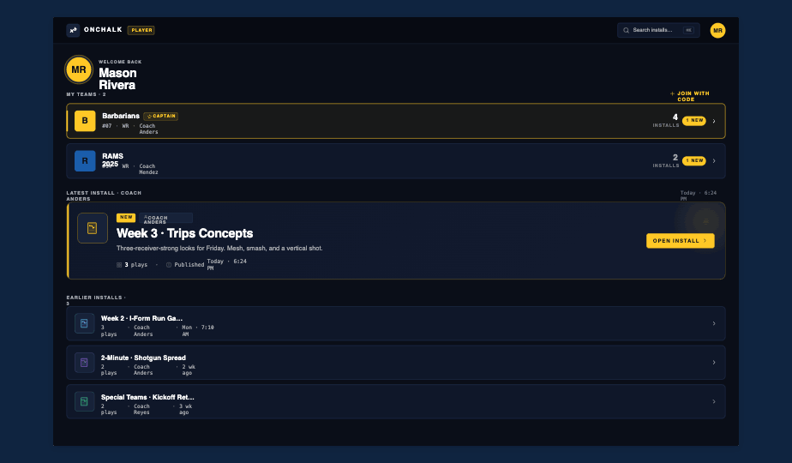Click the RAMS 2025 1 NEW badge

pos(694,160)
